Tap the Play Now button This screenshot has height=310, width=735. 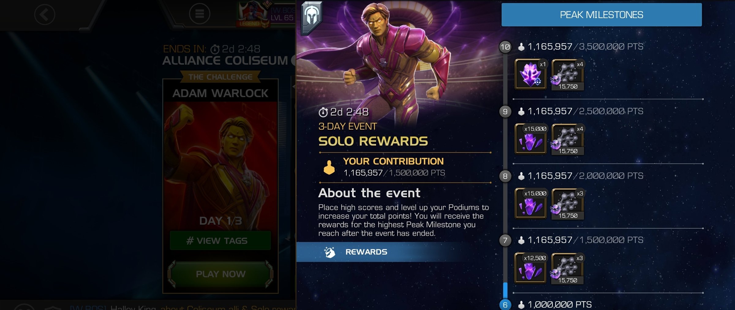[221, 274]
